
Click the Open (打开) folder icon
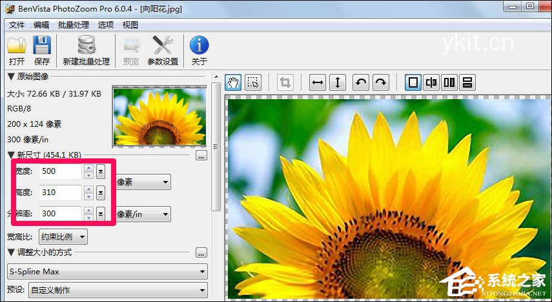(16, 46)
